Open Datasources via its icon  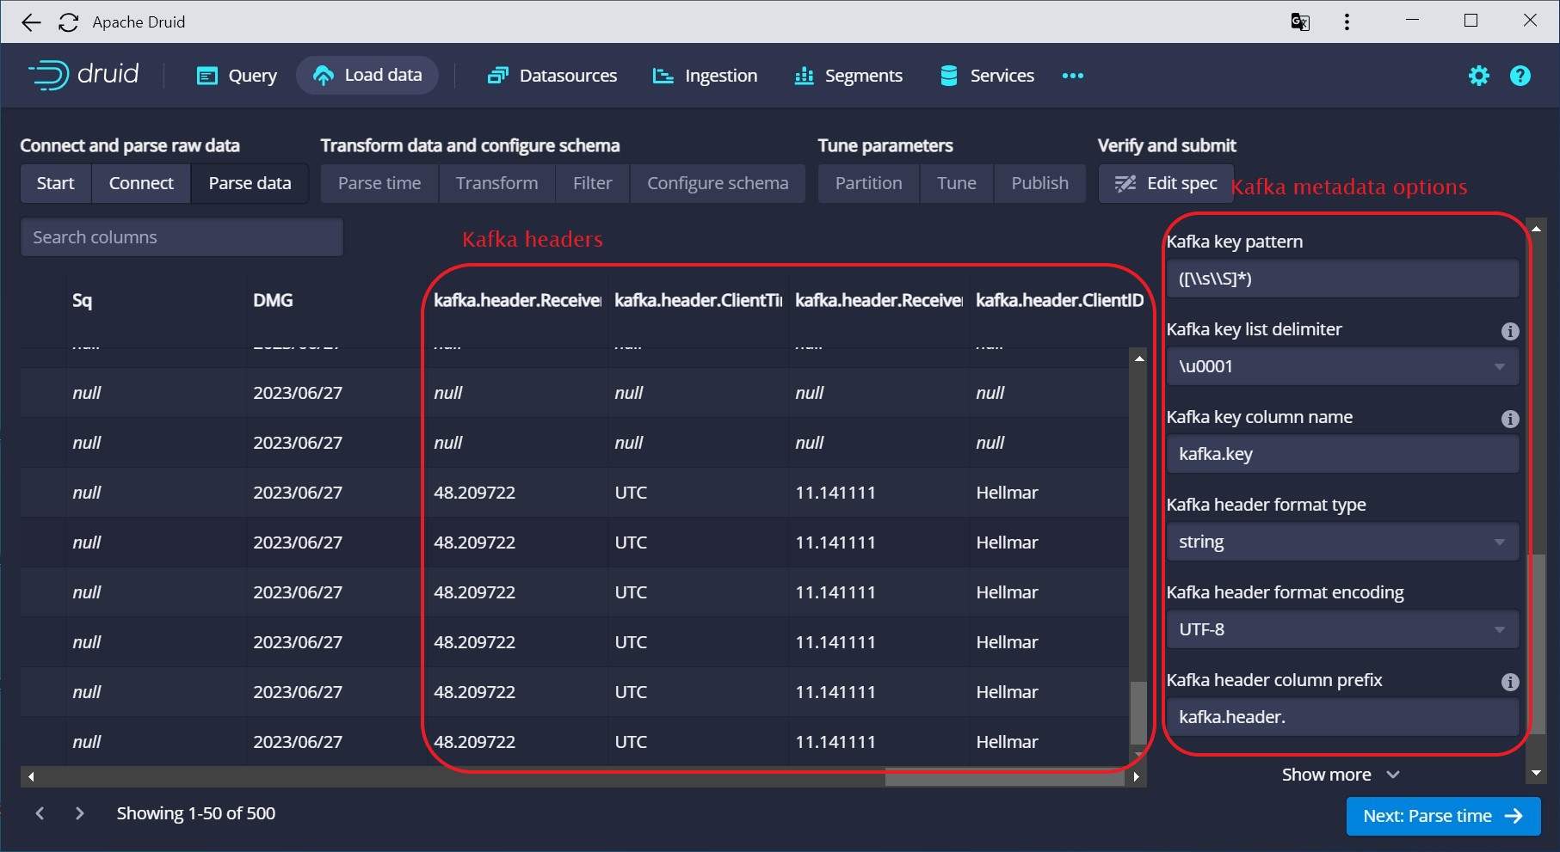coord(496,75)
